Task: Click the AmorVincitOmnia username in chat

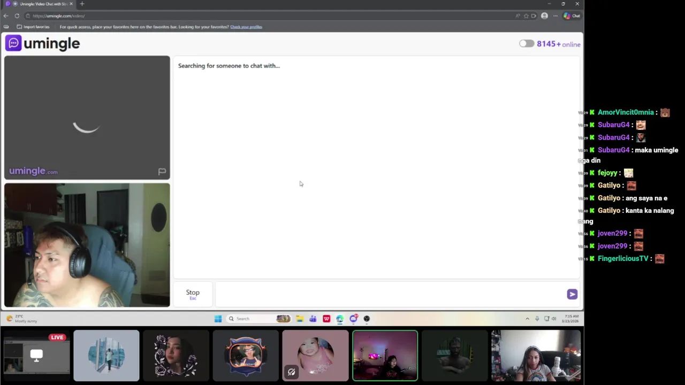Action: [x=626, y=112]
